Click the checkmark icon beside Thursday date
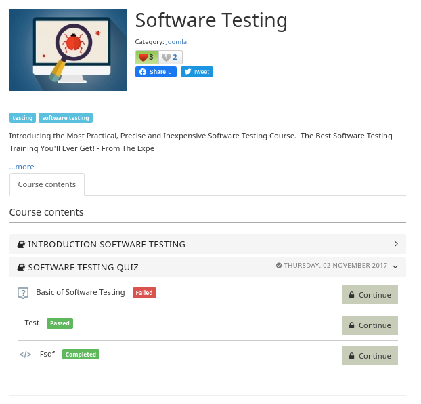 point(279,266)
